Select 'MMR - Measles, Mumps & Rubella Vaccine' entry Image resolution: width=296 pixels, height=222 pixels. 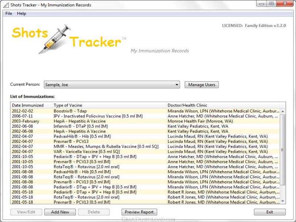click(x=106, y=147)
